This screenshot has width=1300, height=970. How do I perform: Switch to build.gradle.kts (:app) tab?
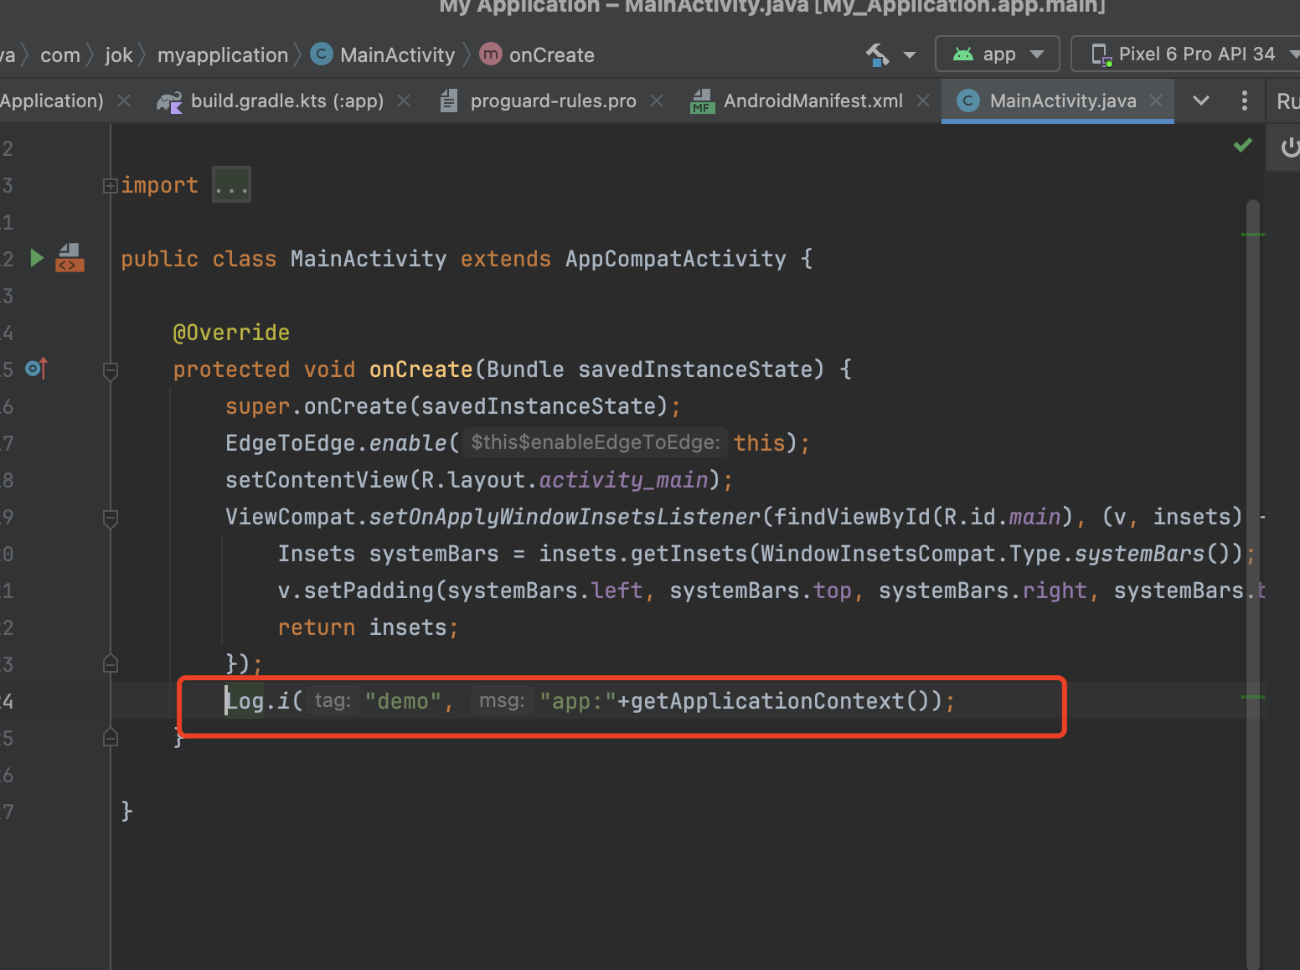click(x=286, y=101)
